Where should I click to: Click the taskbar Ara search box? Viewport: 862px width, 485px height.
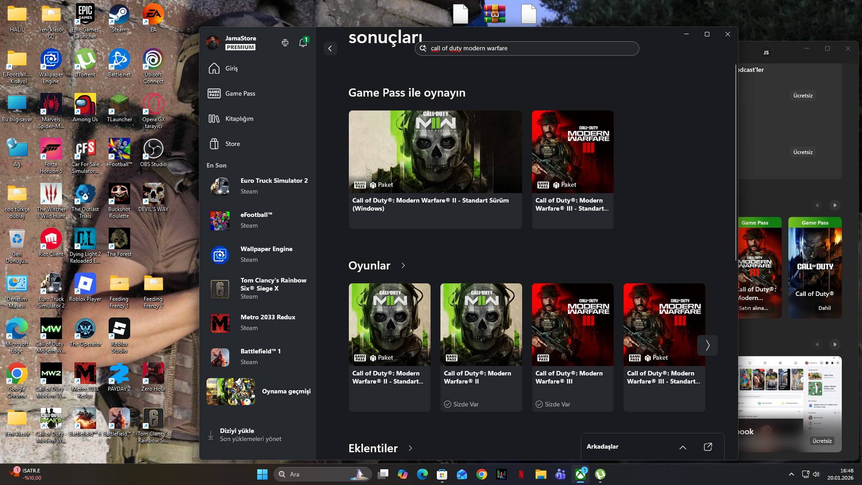323,474
